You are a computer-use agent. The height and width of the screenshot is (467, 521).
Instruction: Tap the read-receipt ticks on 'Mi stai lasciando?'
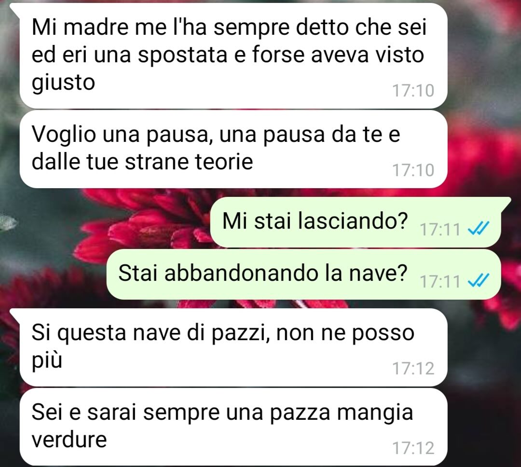click(478, 229)
